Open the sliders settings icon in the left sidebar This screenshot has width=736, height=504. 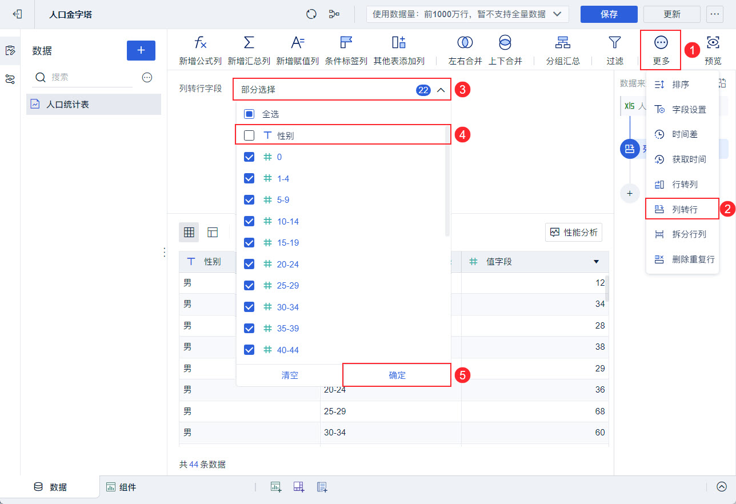tap(10, 79)
